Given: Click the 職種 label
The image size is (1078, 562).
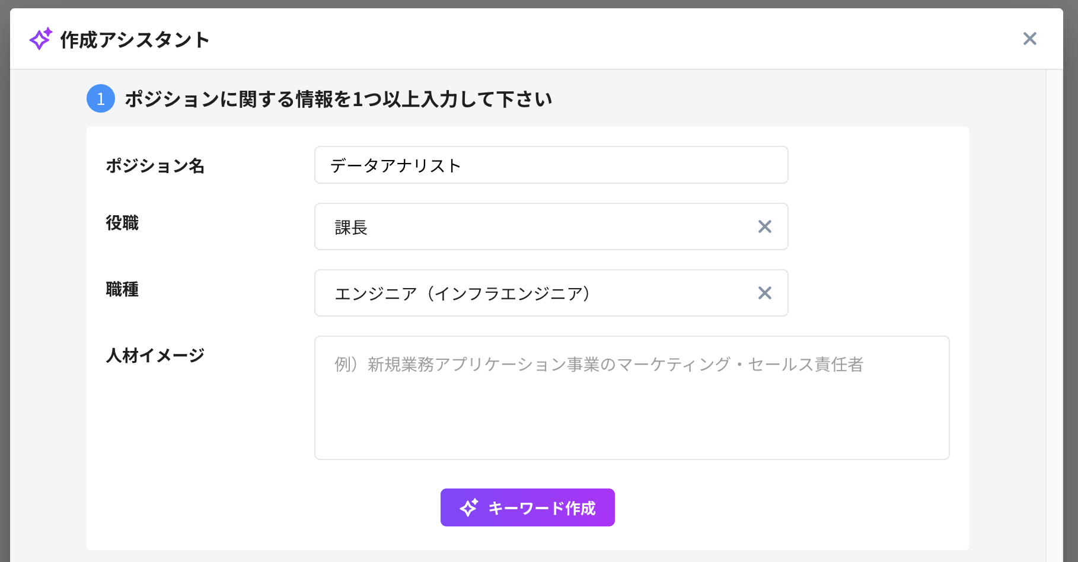Looking at the screenshot, I should [122, 290].
